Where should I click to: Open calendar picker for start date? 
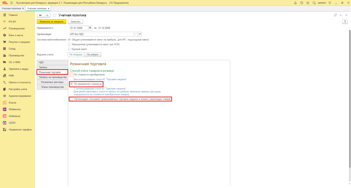[90, 28]
